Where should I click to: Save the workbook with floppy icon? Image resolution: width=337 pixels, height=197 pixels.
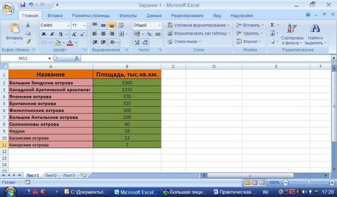click(x=23, y=4)
